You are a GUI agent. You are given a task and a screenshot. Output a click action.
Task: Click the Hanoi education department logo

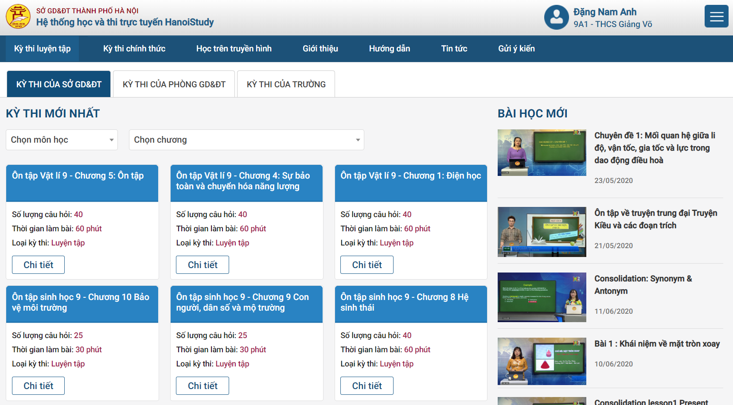18,16
